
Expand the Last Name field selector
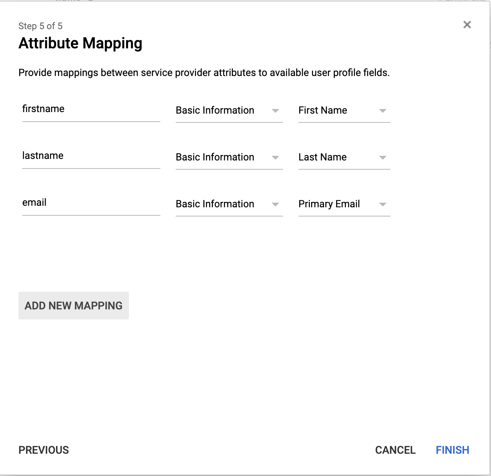(x=344, y=157)
